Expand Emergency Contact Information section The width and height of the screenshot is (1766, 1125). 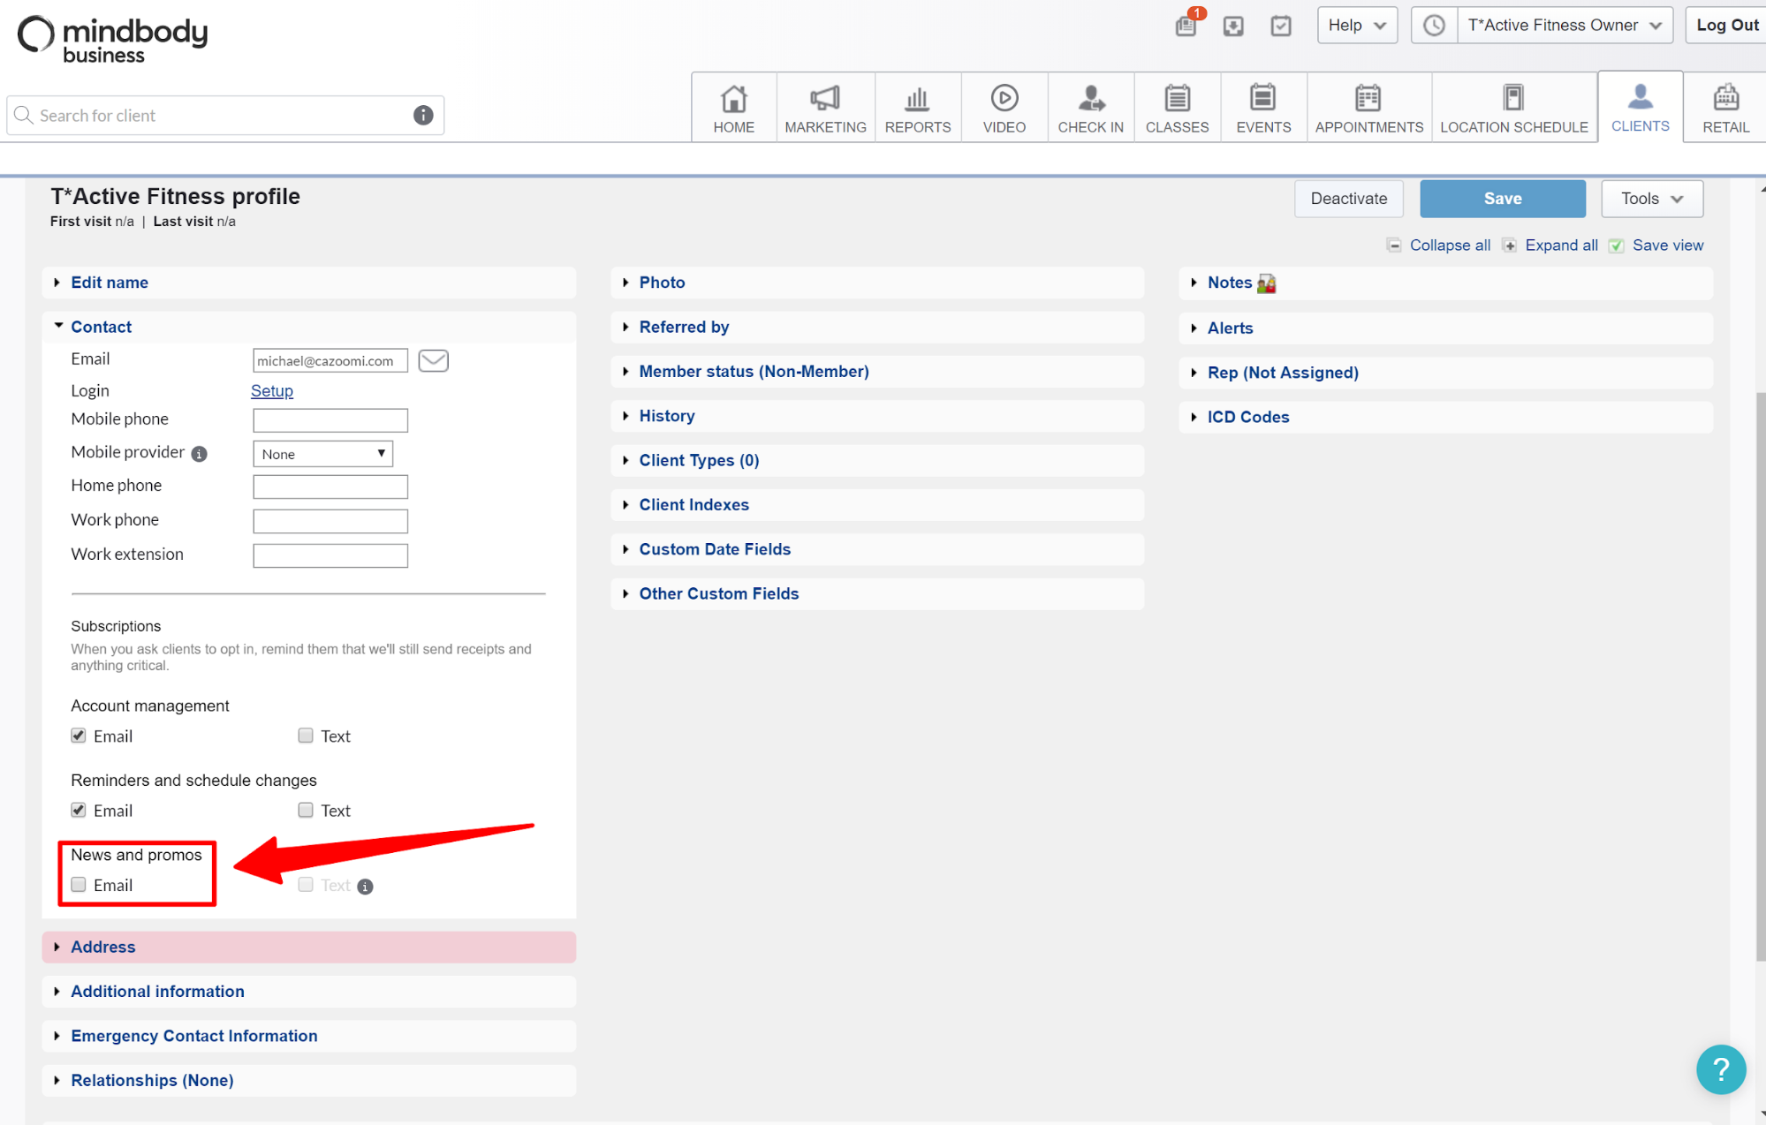click(308, 1036)
